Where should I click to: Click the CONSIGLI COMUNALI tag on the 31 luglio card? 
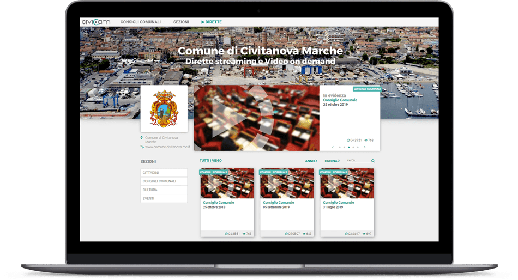point(333,172)
